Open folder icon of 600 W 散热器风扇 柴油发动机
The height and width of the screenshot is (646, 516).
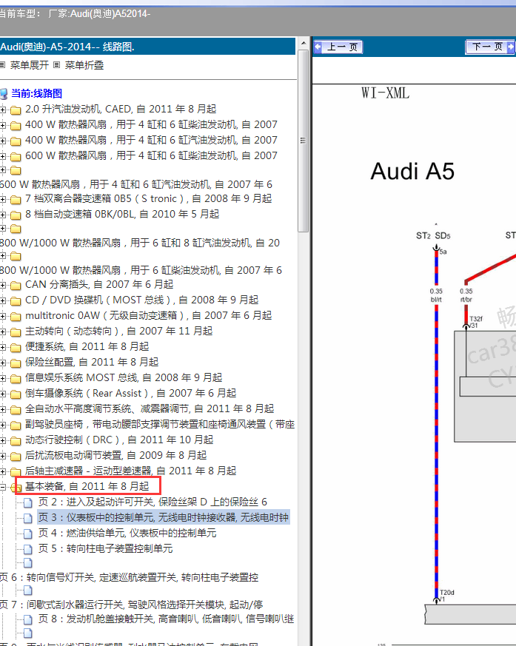(16, 157)
